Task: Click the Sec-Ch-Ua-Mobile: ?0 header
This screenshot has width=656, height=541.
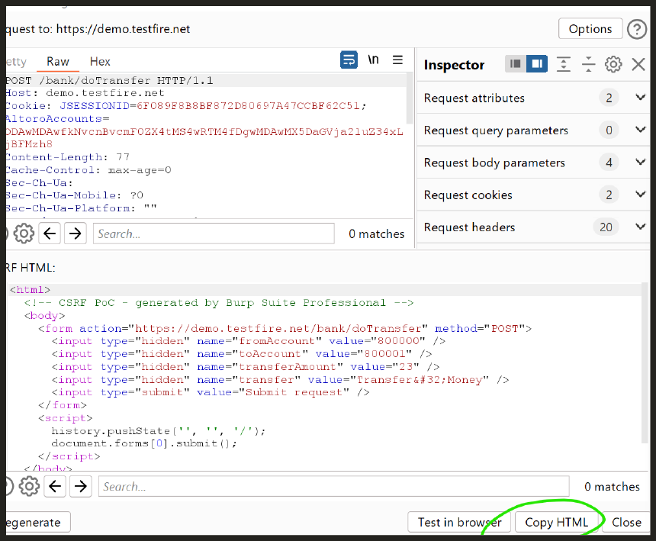Action: tap(75, 195)
